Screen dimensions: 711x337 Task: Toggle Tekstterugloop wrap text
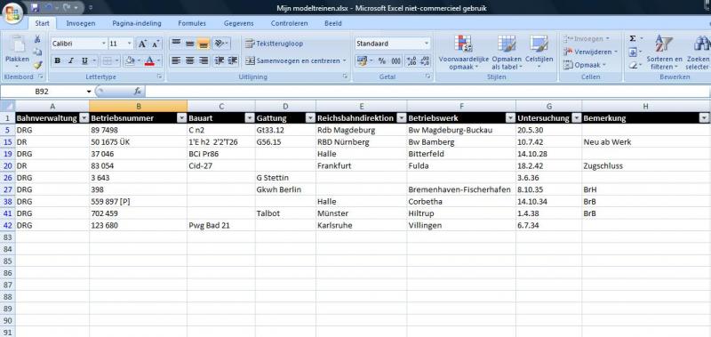[x=274, y=44]
